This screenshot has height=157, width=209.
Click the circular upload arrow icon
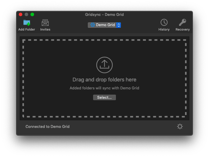pyautogui.click(x=105, y=65)
